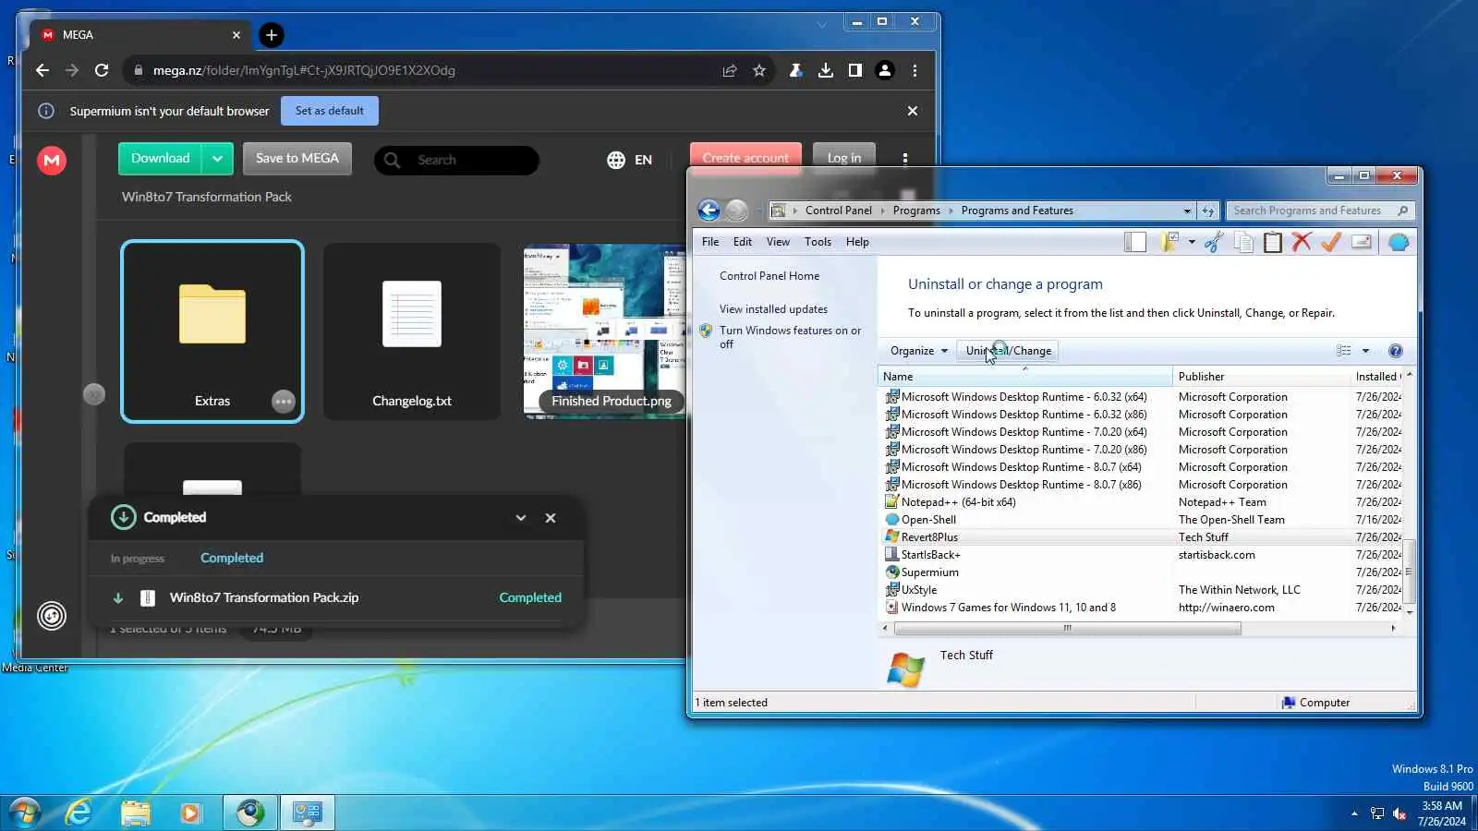Open the browser three-dot menu
This screenshot has width=1478, height=831.
tap(915, 70)
